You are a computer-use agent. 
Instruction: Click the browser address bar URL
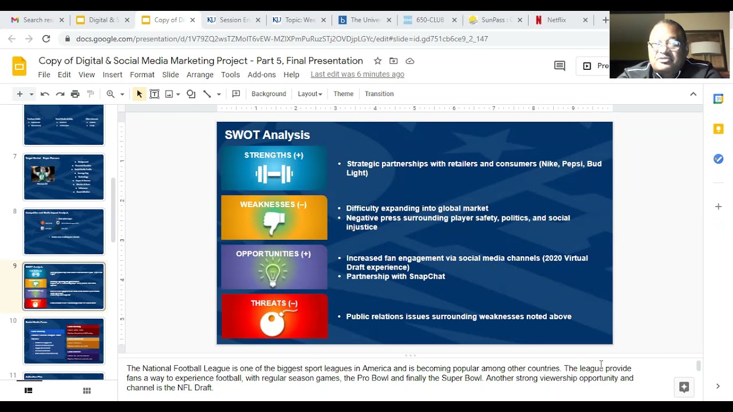[x=282, y=39]
